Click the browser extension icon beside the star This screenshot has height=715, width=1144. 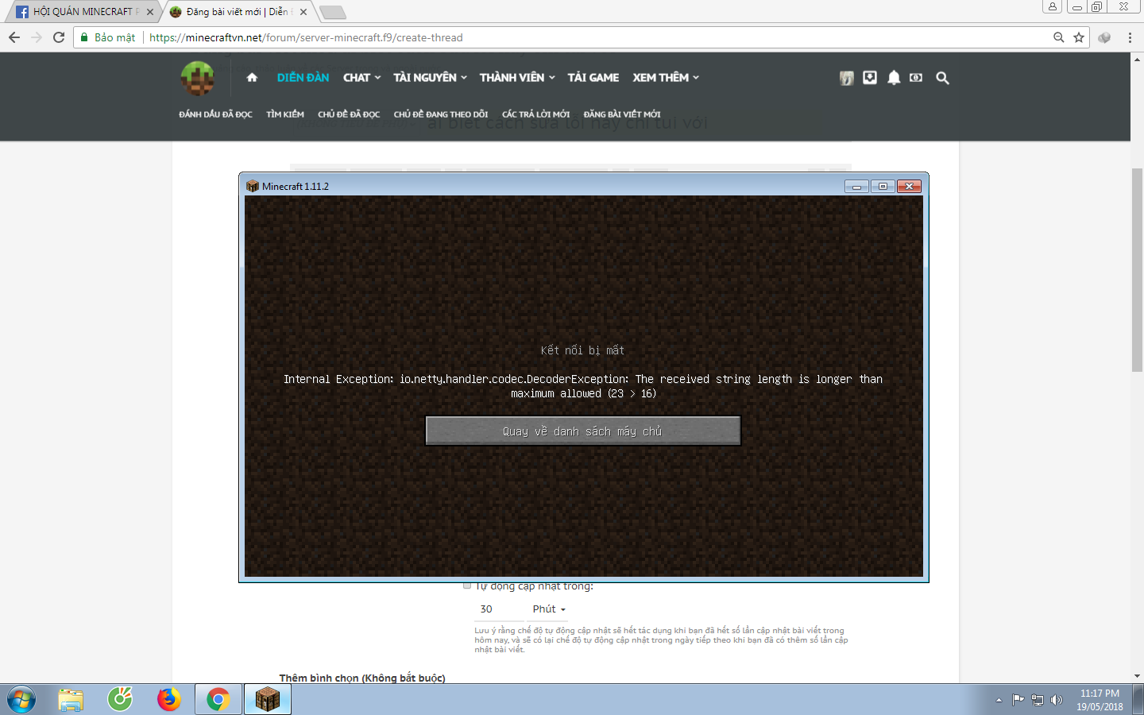[1104, 37]
